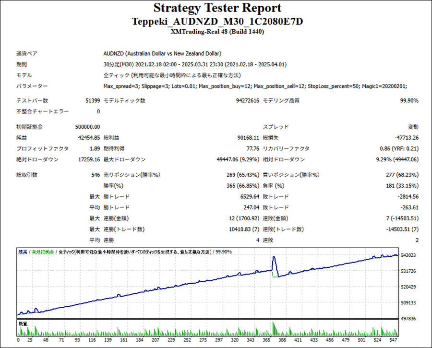The width and height of the screenshot is (432, 348).
Task: Click x-axis trade number 275
Action: click(x=203, y=340)
